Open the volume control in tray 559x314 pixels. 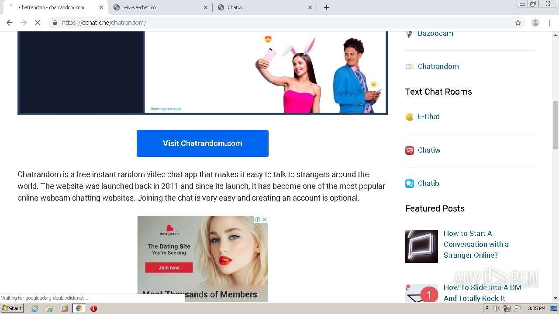[497, 308]
